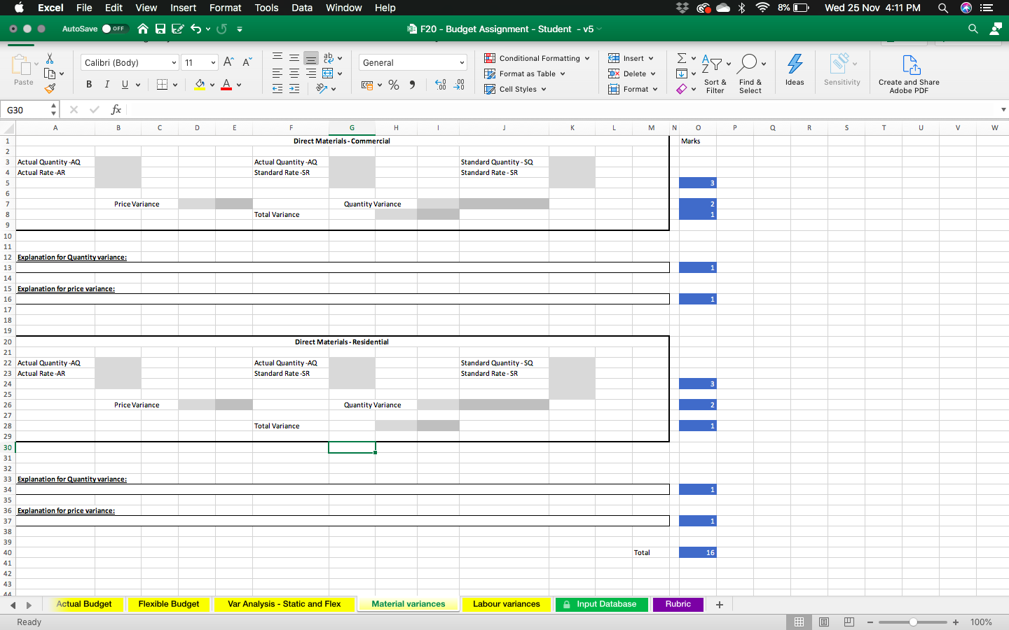Click the Format Painter brush icon
The image size is (1009, 630).
pyautogui.click(x=50, y=89)
